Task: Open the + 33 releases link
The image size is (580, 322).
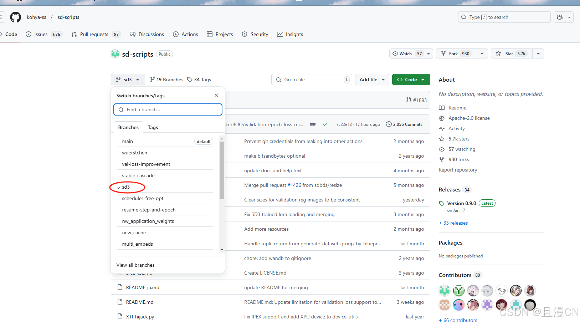Action: click(x=453, y=223)
